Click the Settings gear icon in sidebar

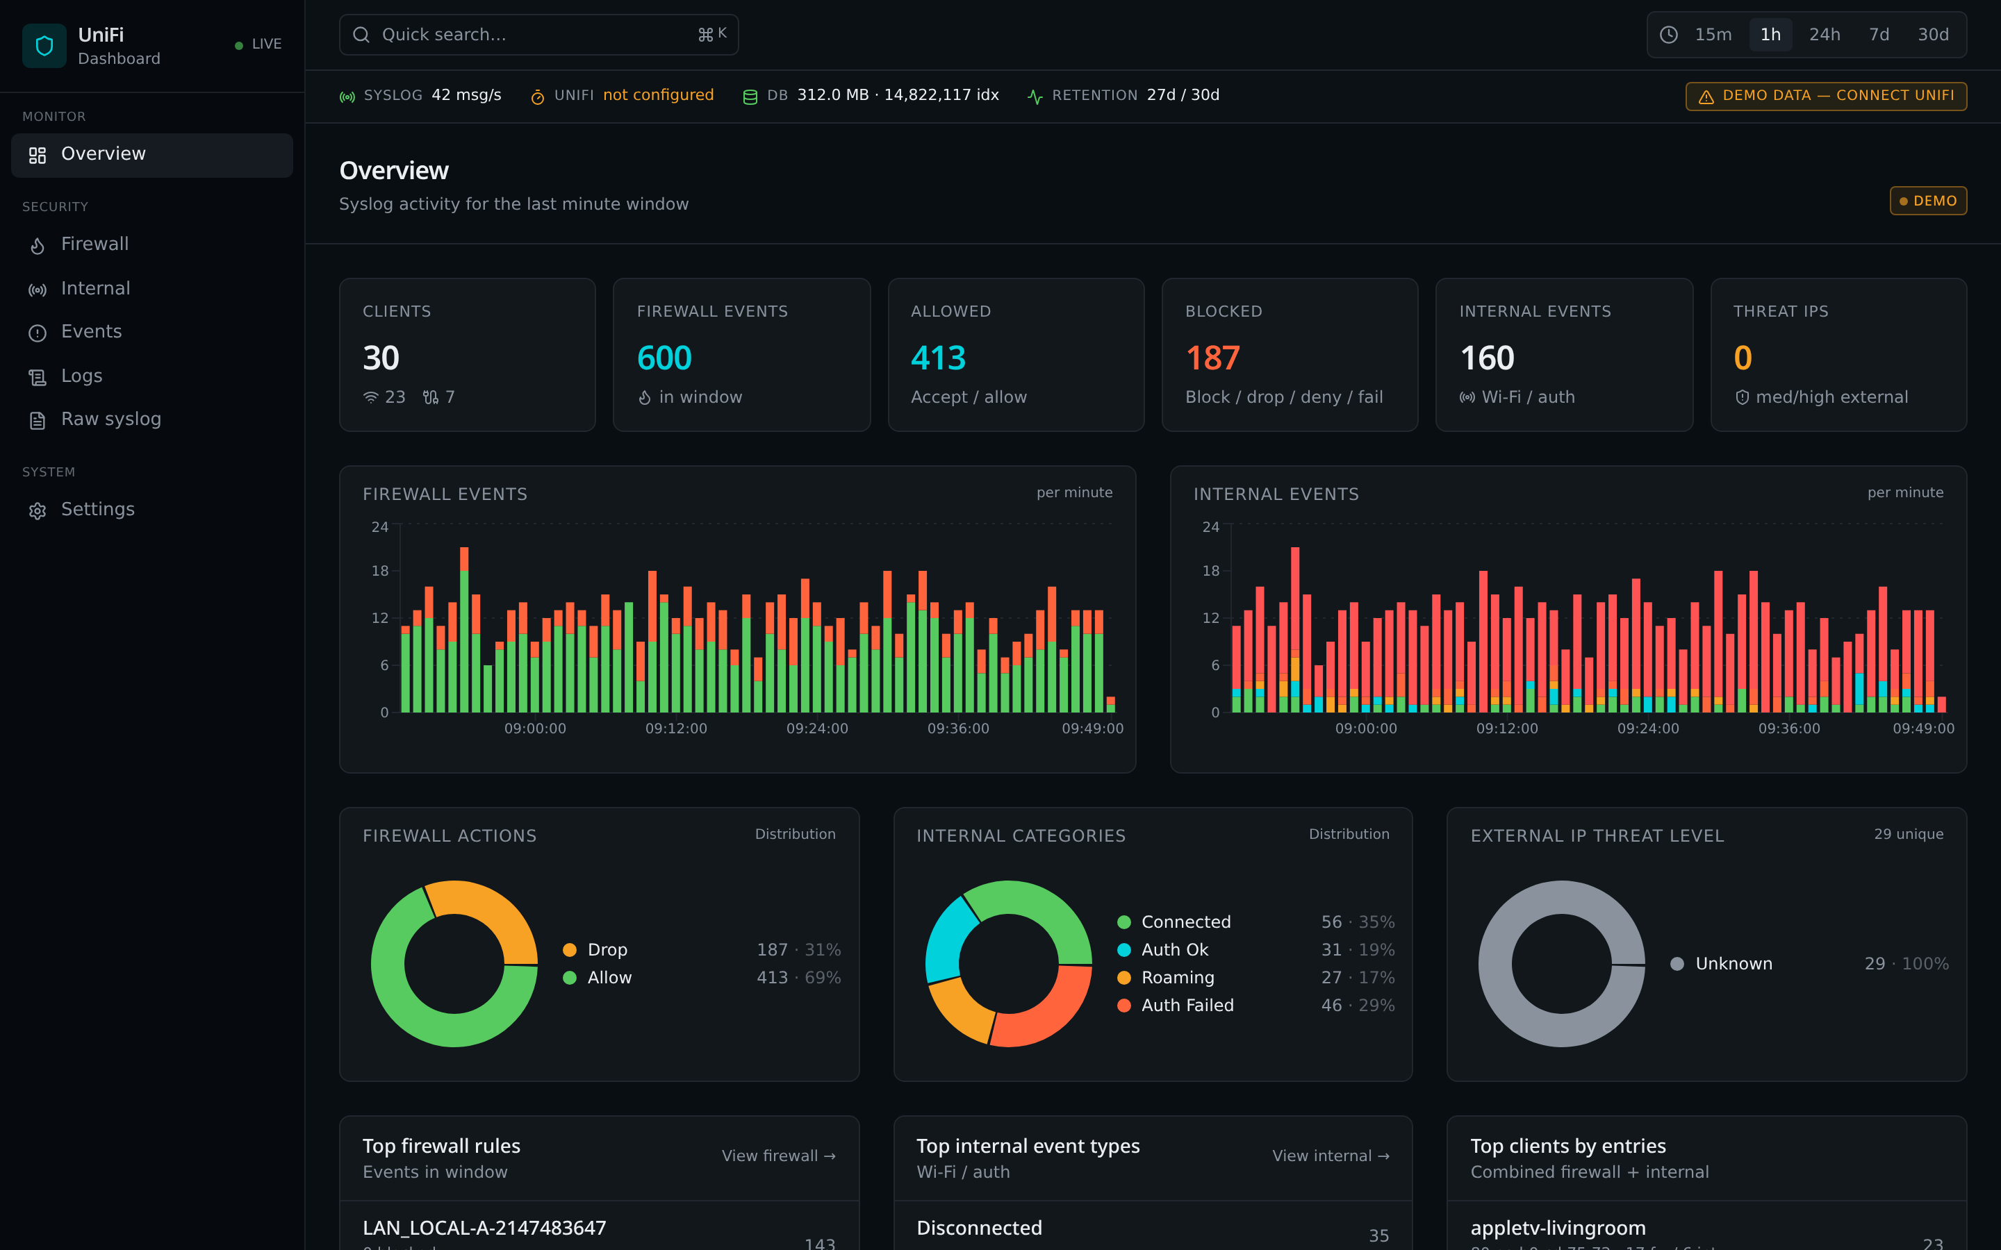click(38, 511)
